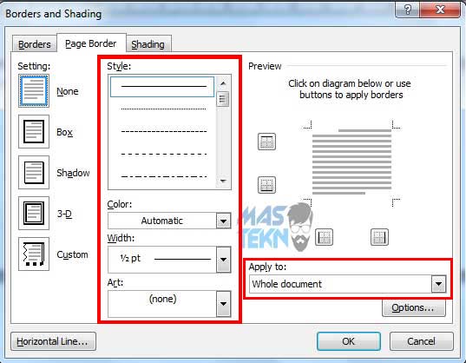
Task: Confirm the dialog with OK
Action: click(348, 341)
